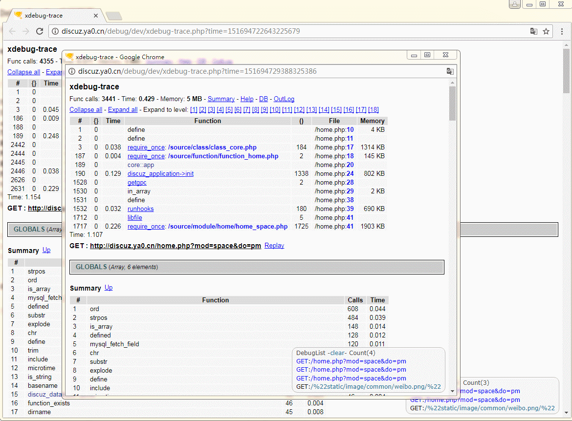572x421 pixels.
Task: Close the popup xdebug-trace window
Action: pos(445,55)
